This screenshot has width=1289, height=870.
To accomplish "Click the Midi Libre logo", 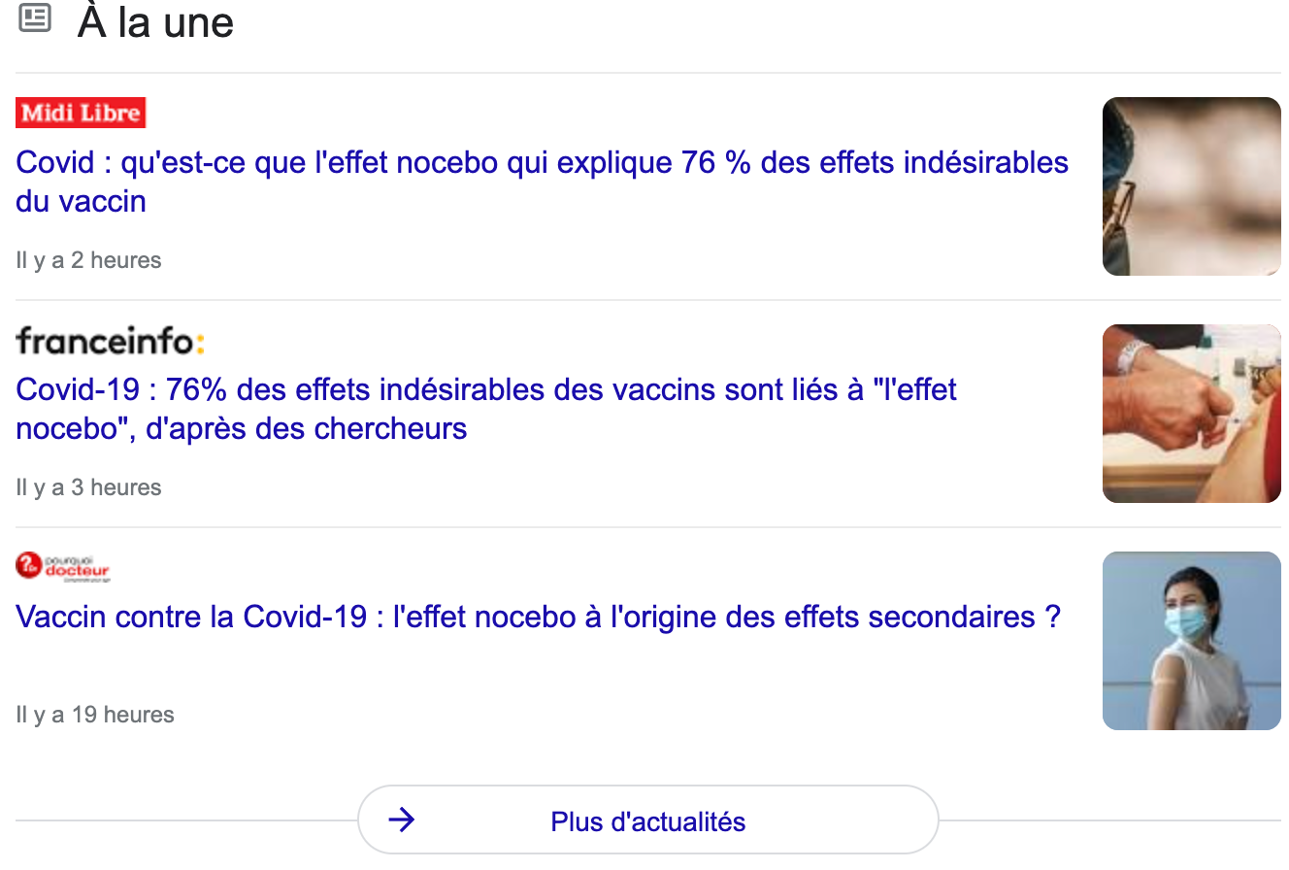I will click(x=81, y=113).
